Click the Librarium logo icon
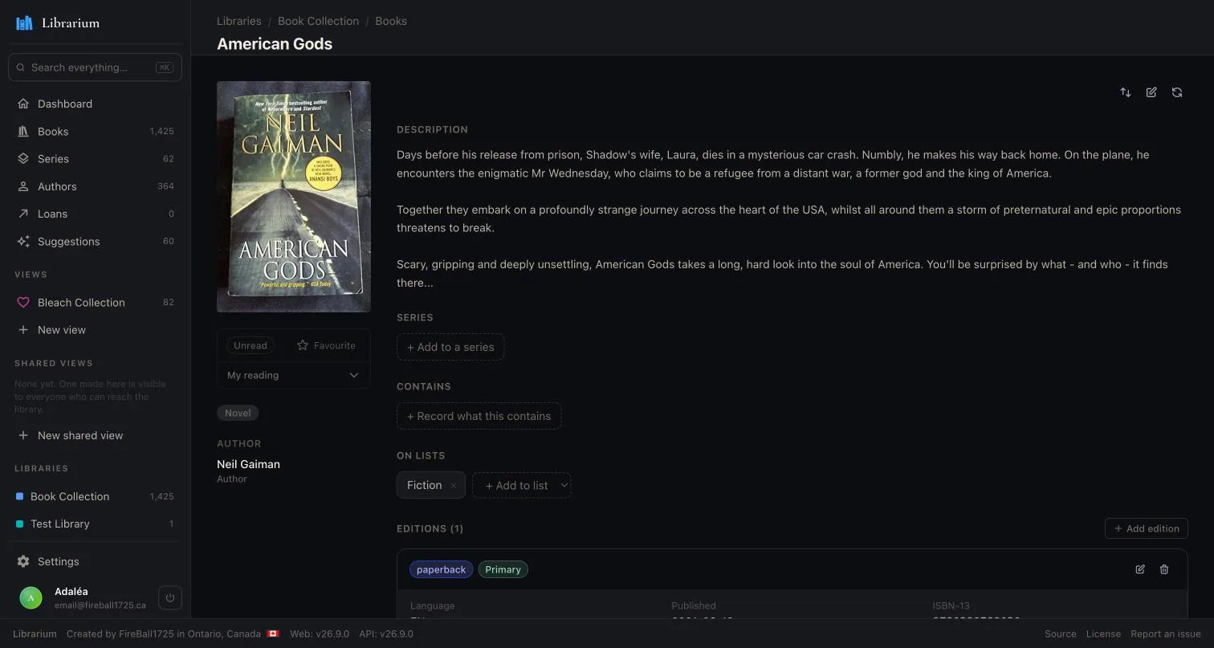 click(24, 22)
